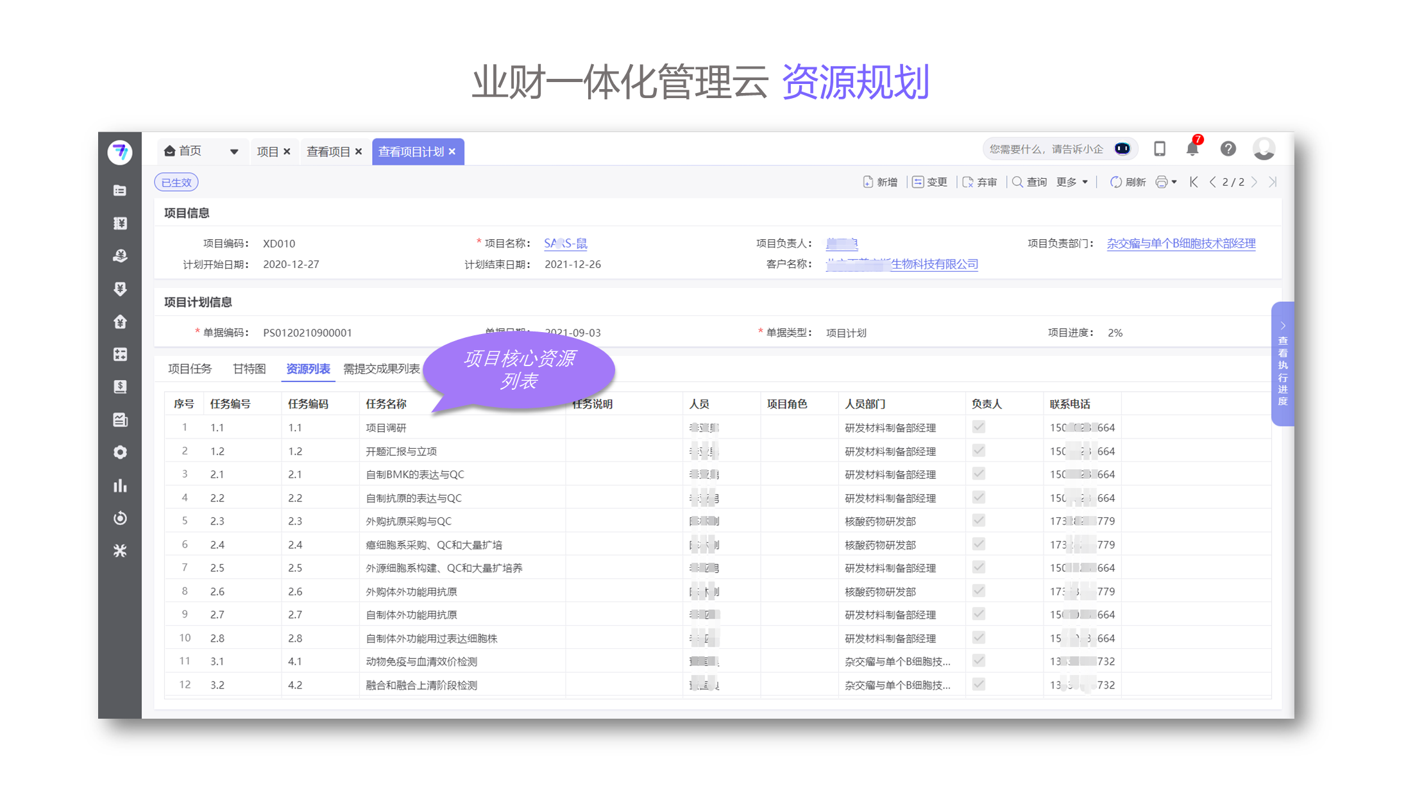Click the user avatar icon
Screen dimensions: 1406x811
1264,149
